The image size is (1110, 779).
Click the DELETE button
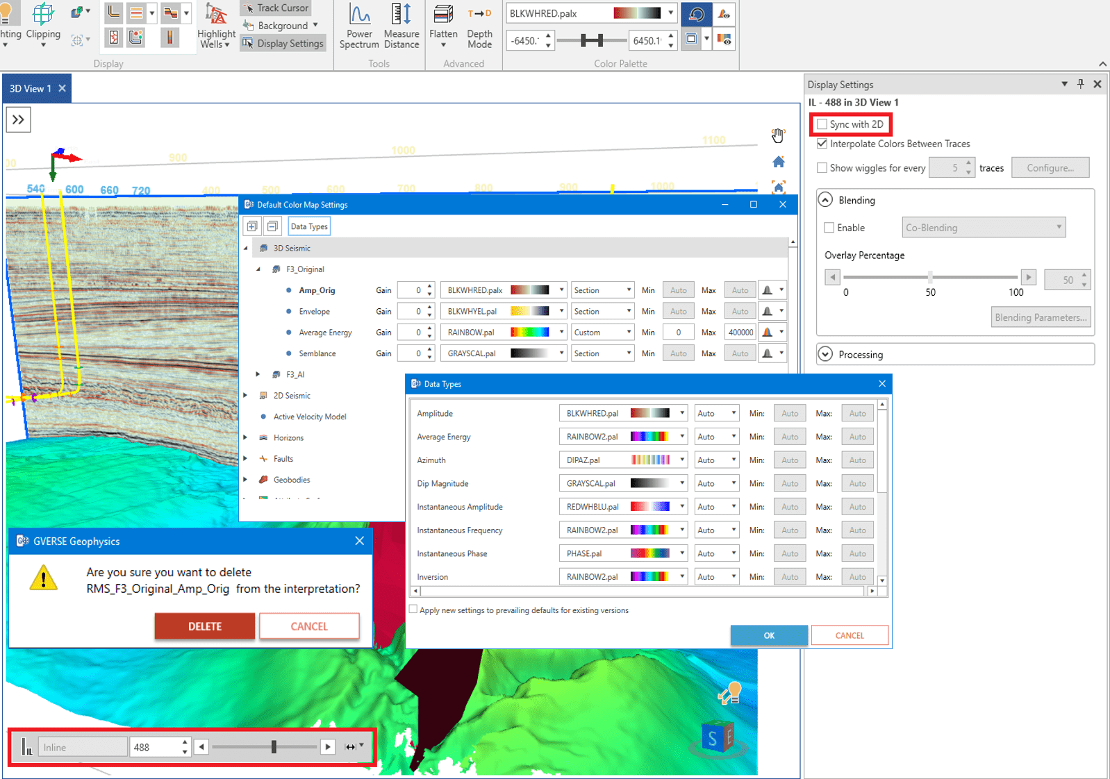click(205, 626)
